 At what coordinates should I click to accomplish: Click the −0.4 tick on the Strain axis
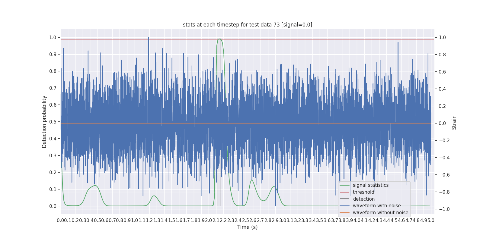click(x=444, y=158)
